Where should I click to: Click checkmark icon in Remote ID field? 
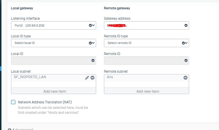point(186,61)
